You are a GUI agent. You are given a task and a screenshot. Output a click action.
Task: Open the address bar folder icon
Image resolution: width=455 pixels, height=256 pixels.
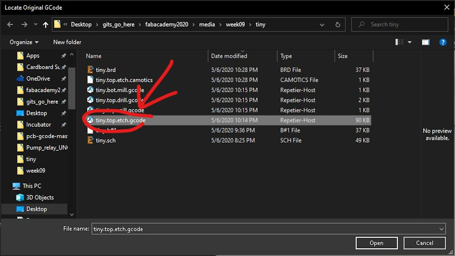coord(57,24)
